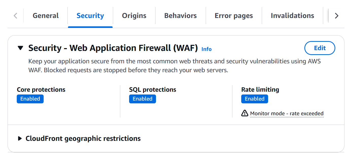
Task: Collapse the WAF section disclosure triangle
Action: click(x=20, y=48)
